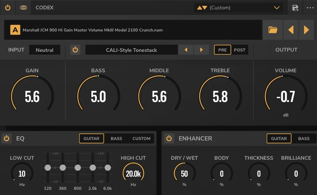Click the OUTPUT section label

click(286, 50)
